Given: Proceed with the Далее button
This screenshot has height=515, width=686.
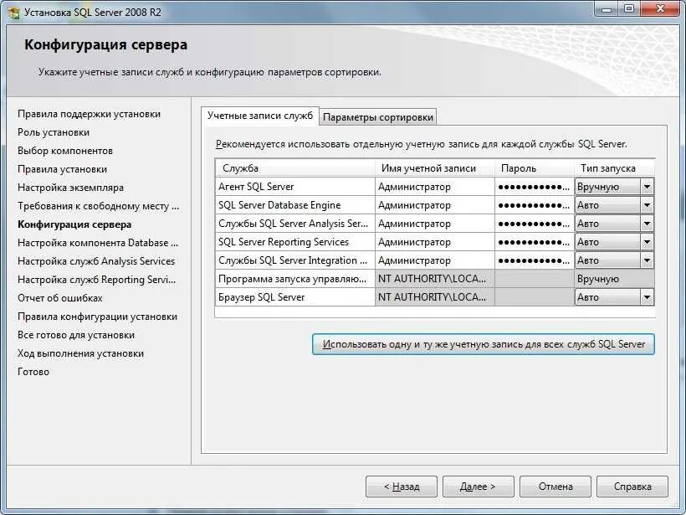Looking at the screenshot, I should coord(478,487).
